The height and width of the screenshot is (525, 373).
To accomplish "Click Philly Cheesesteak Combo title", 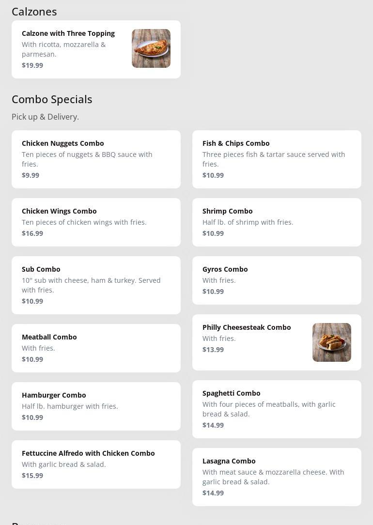I will [x=247, y=327].
